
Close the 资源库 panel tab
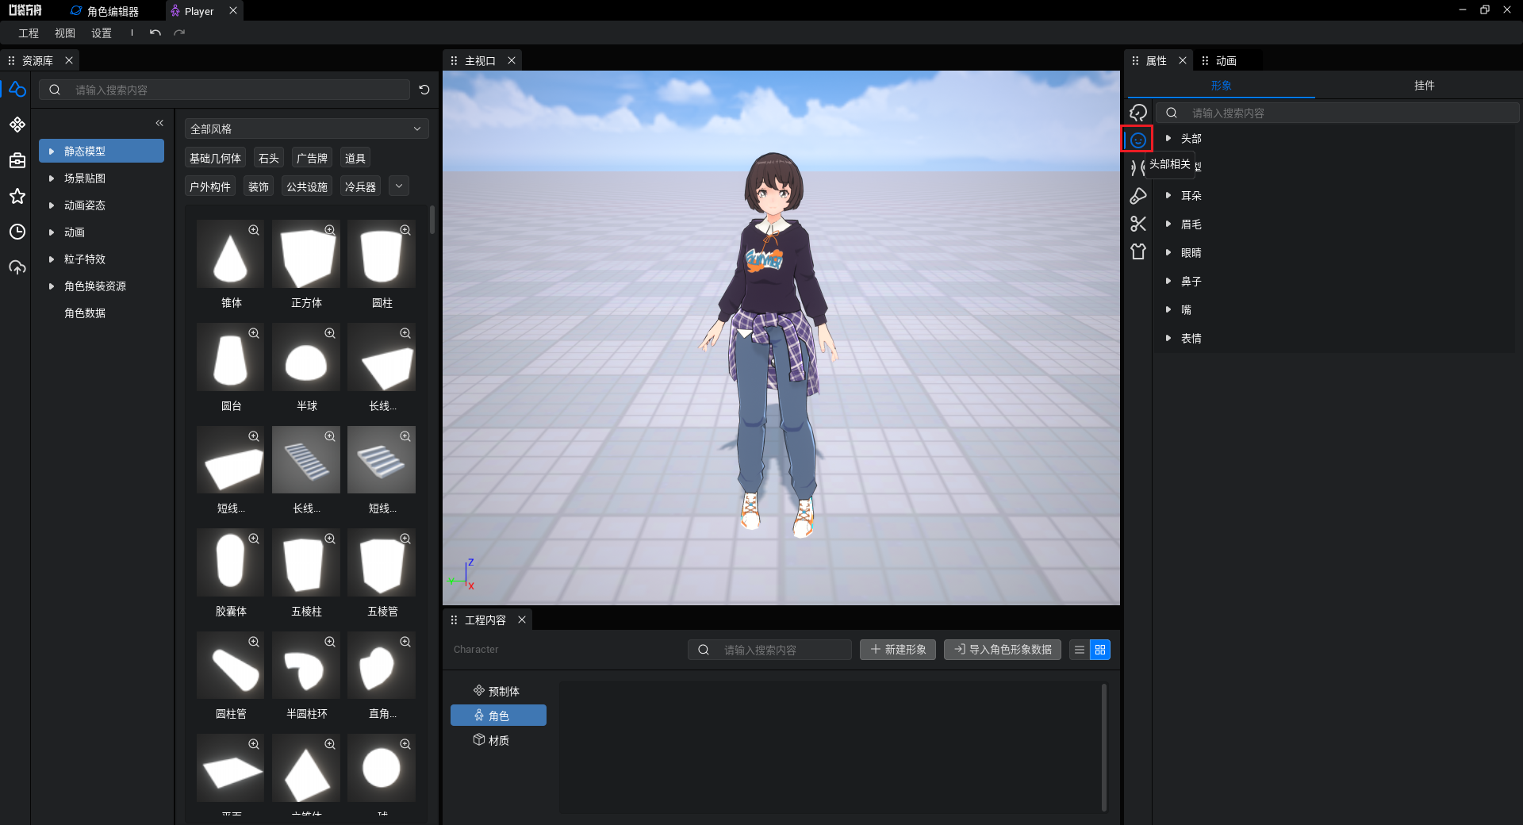point(69,60)
